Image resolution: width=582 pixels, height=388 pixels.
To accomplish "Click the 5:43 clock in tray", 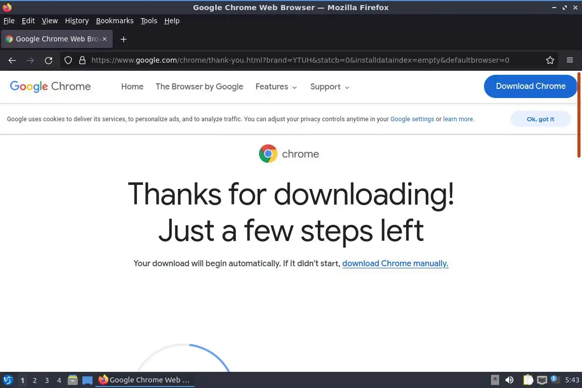I will [x=572, y=380].
